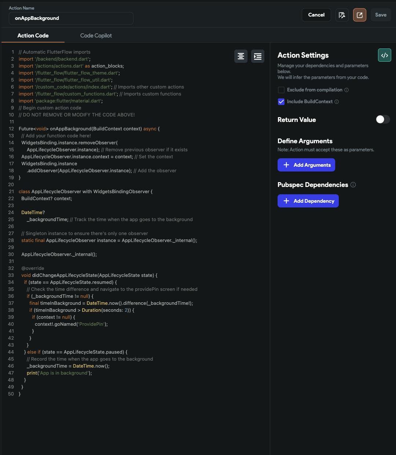The height and width of the screenshot is (455, 396).
Task: Focus the Action Name input field
Action: point(71,18)
